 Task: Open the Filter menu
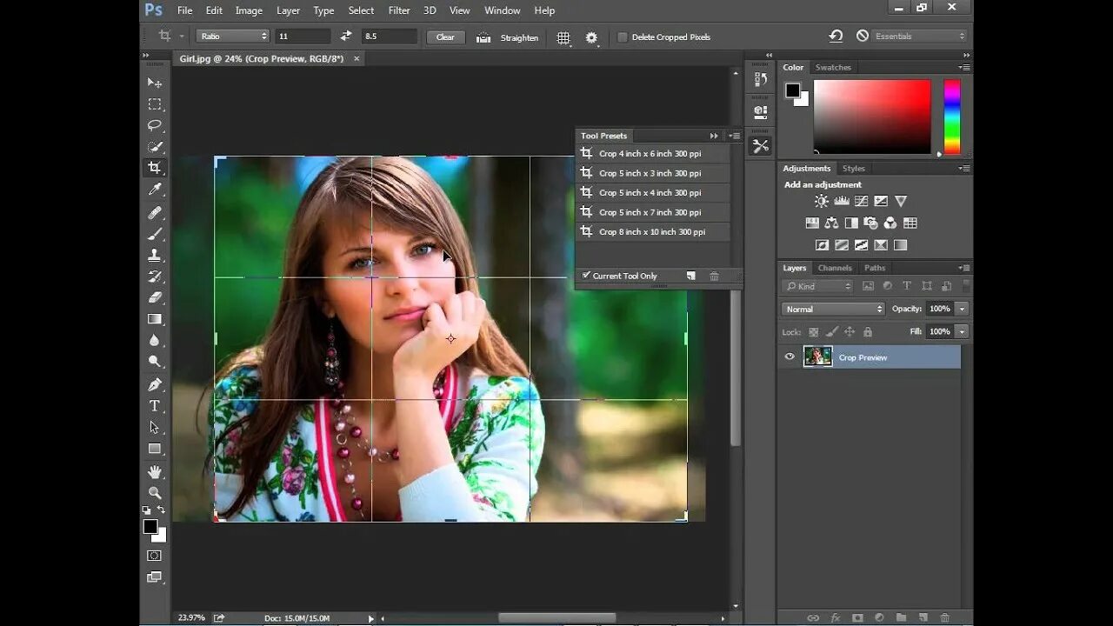pos(399,10)
